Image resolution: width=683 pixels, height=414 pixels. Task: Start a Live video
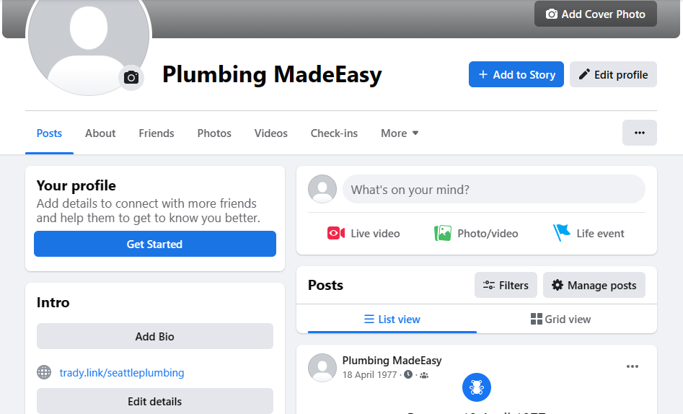coord(363,234)
